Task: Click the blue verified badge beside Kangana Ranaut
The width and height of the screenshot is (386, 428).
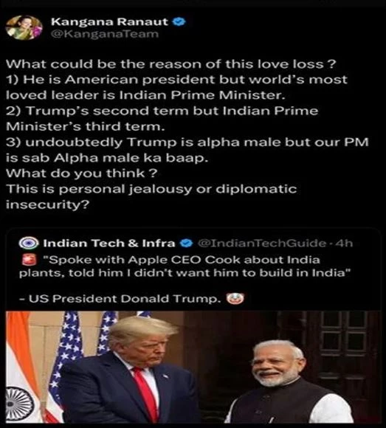Action: tap(180, 21)
